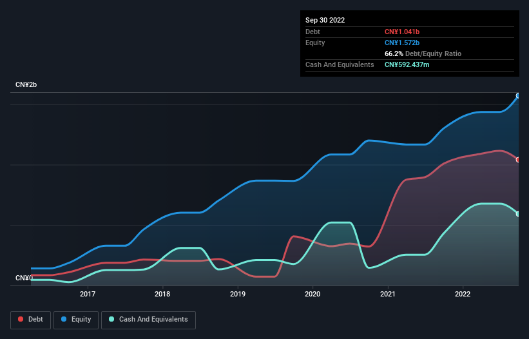Click Cash And Equivalents label in tooltip
This screenshot has height=339, width=529.
tap(340, 64)
